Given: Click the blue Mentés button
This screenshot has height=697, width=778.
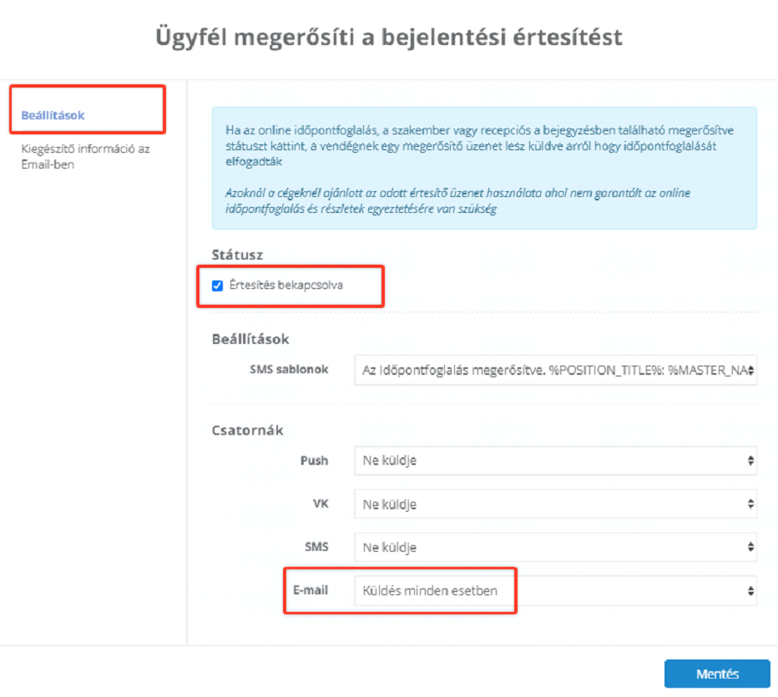Looking at the screenshot, I should (717, 674).
